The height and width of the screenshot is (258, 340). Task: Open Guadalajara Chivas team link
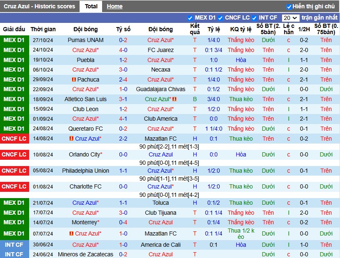161,89
